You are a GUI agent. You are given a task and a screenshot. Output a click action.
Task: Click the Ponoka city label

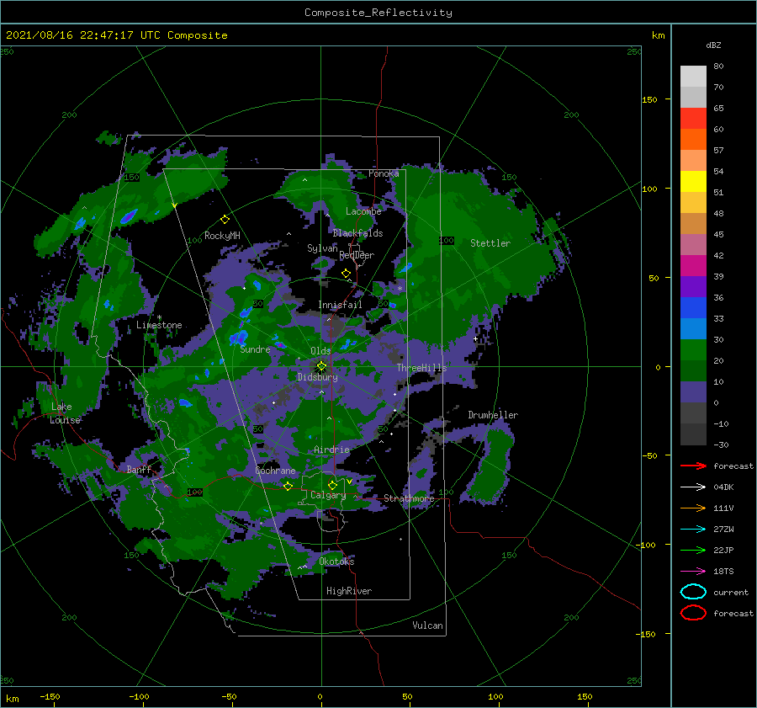[384, 173]
